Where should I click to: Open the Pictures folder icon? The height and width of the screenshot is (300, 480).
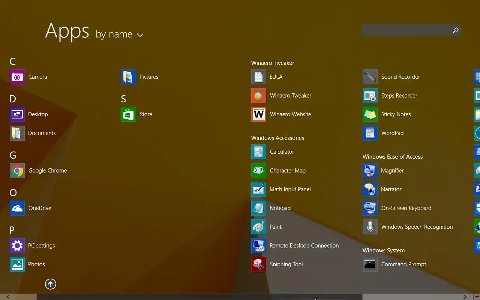click(129, 77)
